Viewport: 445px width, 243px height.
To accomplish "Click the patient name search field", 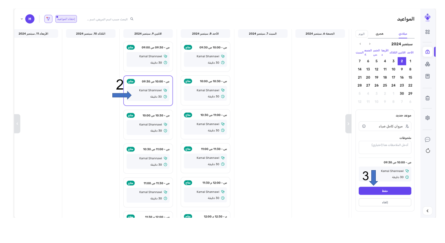I will 108,19.
